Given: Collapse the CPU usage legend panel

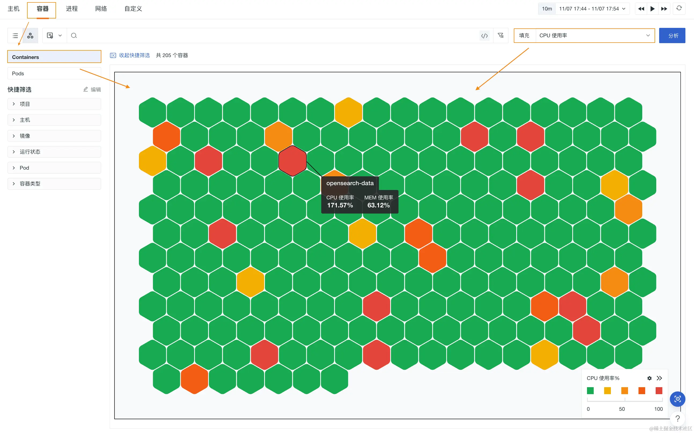Looking at the screenshot, I should [x=659, y=378].
